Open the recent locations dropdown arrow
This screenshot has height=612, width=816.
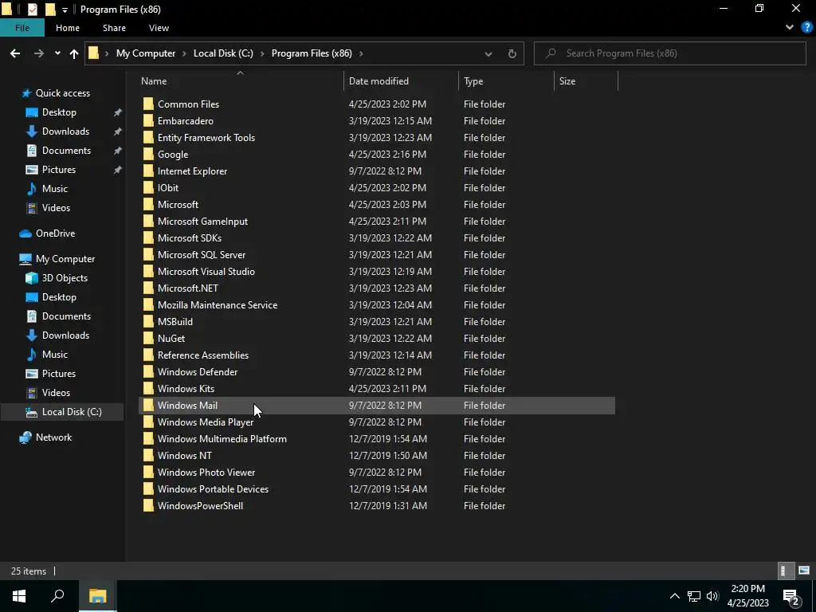(57, 53)
